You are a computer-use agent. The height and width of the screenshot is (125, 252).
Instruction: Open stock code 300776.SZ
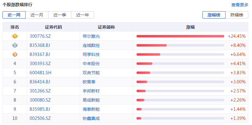(40, 36)
